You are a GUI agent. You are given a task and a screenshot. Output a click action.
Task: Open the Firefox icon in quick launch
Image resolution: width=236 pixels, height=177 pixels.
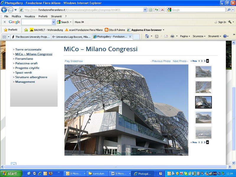click(x=50, y=173)
